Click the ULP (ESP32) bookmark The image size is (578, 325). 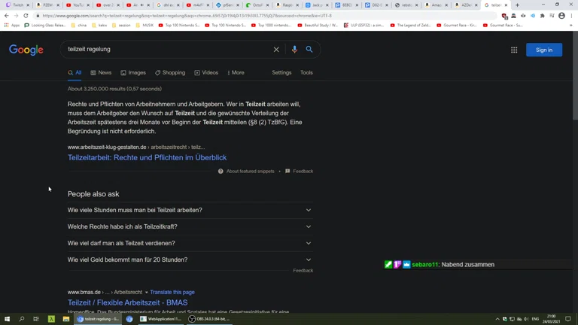pyautogui.click(x=364, y=26)
